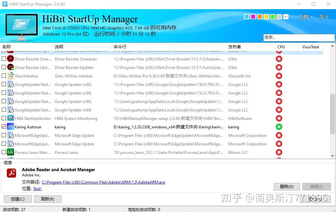The width and height of the screenshot is (336, 212).
Task: Click the HiBit StartUpMonitor row icon
Action: pos(10,118)
